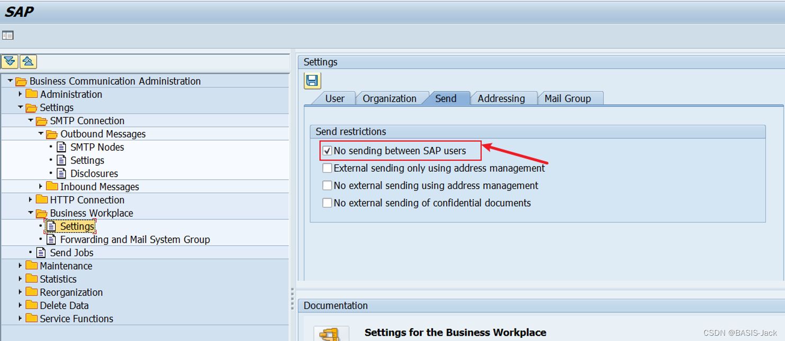785x341 pixels.
Task: Select SMTP Nodes tree entry
Action: coord(97,147)
